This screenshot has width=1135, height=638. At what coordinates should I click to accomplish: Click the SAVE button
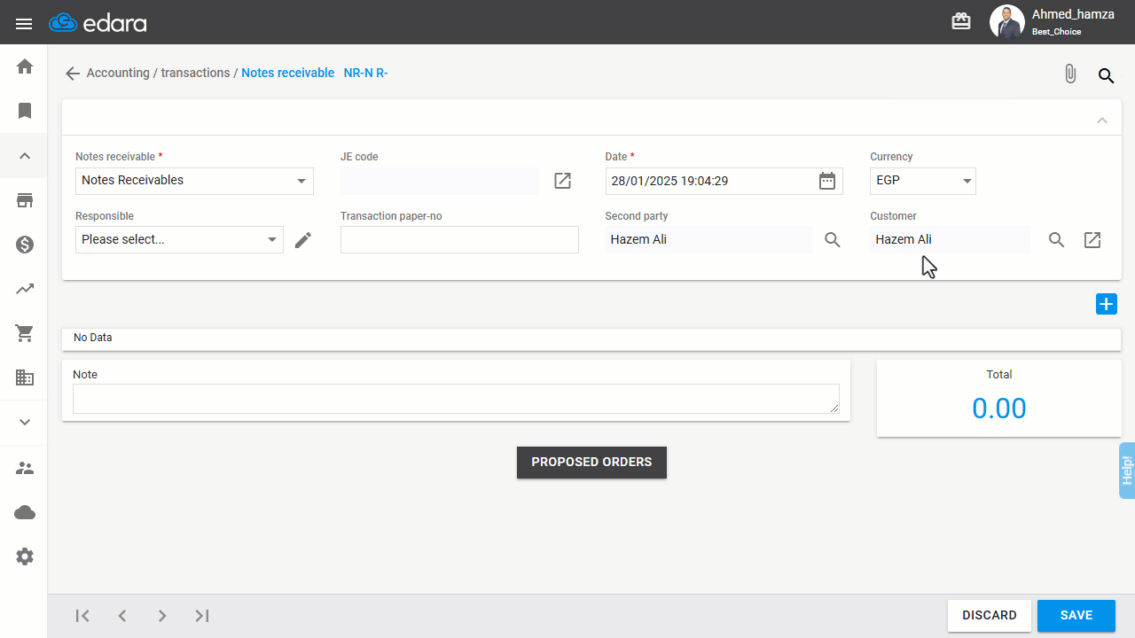tap(1076, 616)
